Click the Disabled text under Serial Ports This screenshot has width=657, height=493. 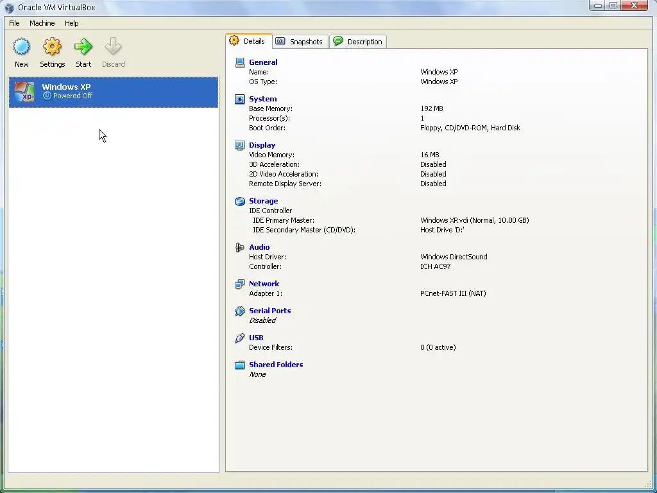coord(262,320)
